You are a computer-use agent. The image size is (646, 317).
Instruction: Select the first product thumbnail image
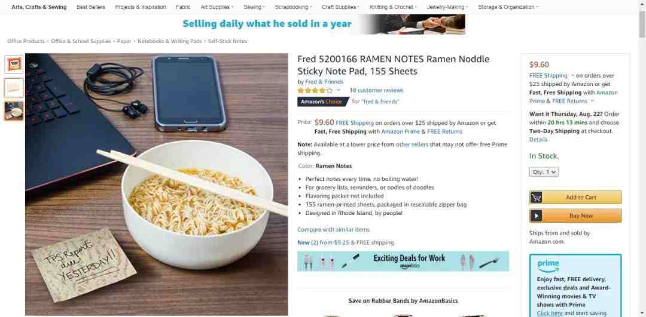(14, 64)
